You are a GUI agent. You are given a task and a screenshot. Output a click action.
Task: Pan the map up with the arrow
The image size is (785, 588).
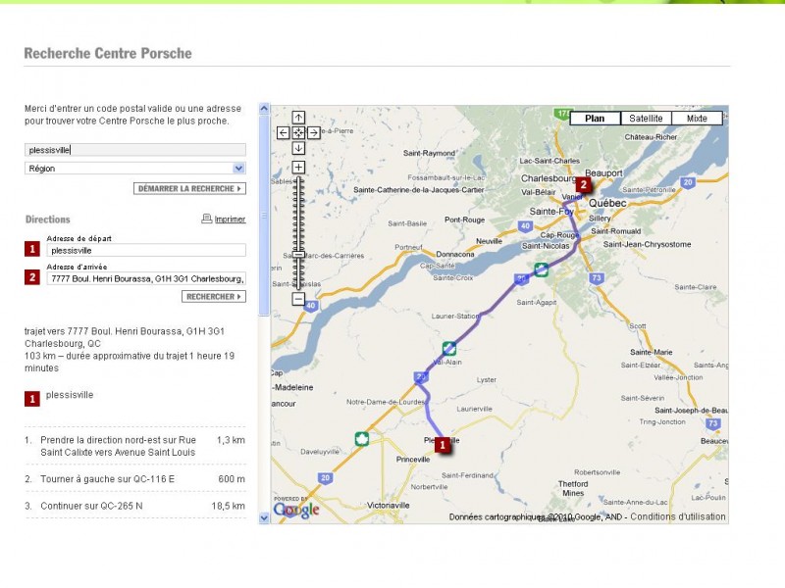pyautogui.click(x=298, y=118)
